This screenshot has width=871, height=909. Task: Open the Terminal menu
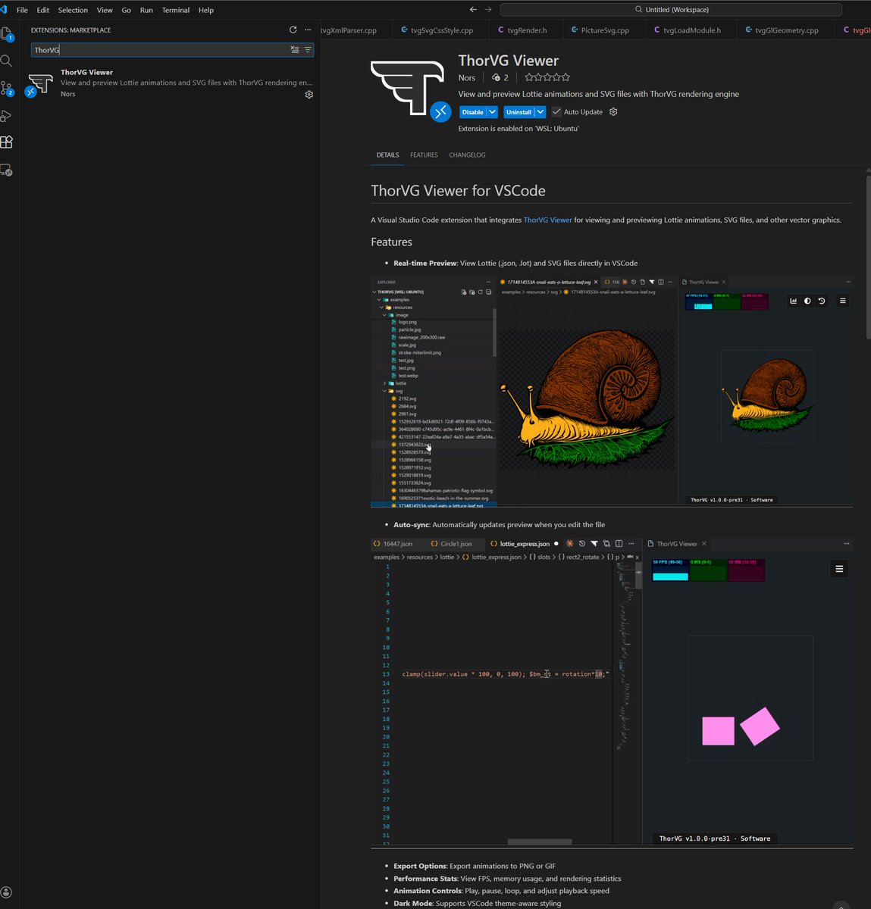[x=175, y=10]
